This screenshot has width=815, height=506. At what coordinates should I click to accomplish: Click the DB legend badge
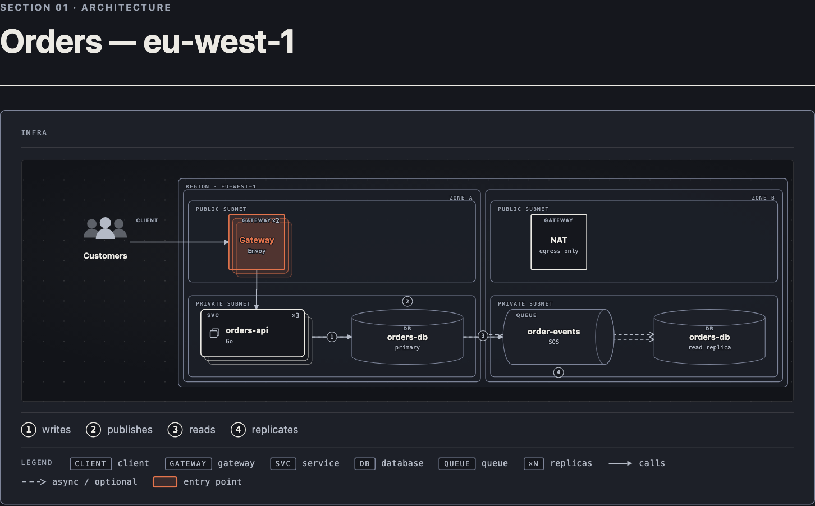365,463
